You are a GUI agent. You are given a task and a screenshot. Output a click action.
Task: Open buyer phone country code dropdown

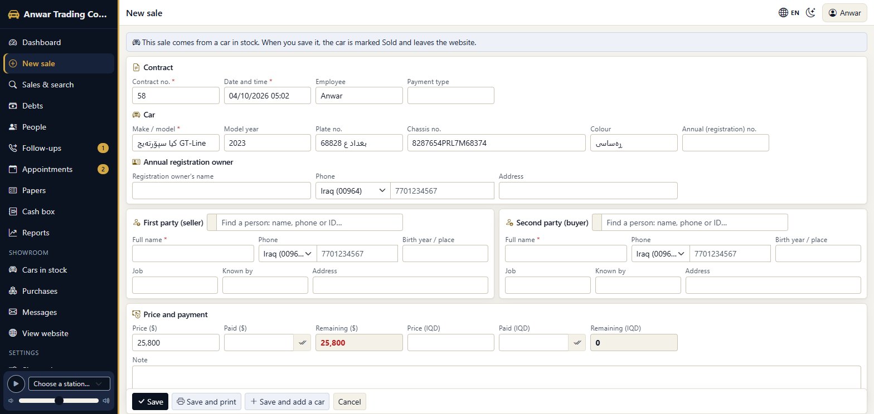tap(661, 254)
